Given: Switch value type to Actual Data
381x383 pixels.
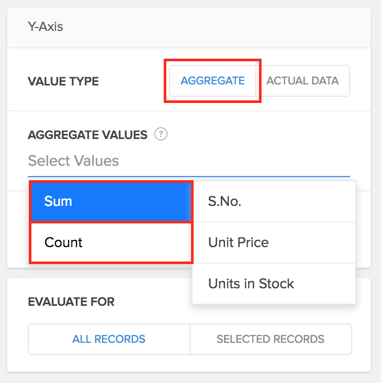Looking at the screenshot, I should click(x=303, y=81).
